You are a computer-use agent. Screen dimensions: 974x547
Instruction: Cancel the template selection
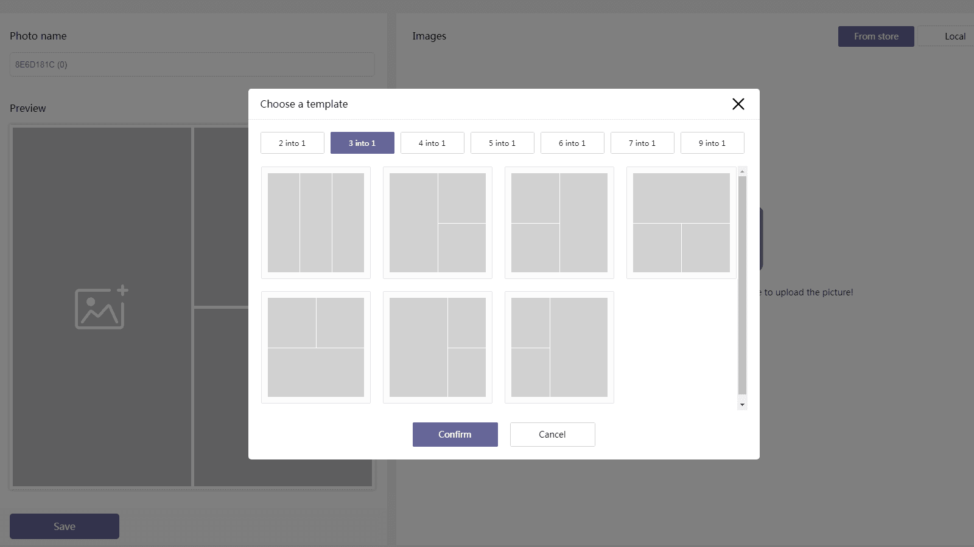pyautogui.click(x=552, y=434)
